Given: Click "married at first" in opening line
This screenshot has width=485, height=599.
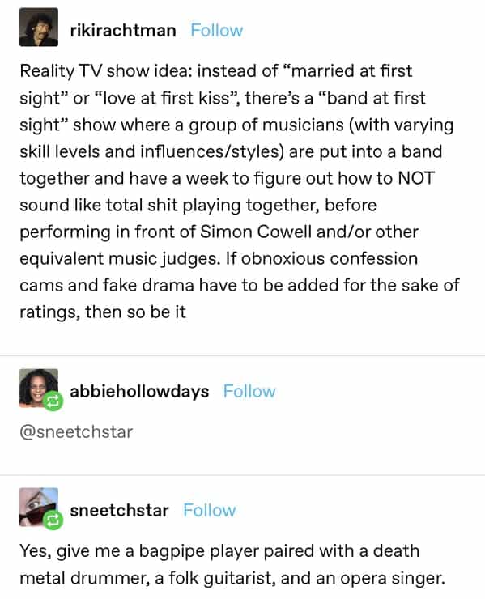Looking at the screenshot, I should pos(351,71).
